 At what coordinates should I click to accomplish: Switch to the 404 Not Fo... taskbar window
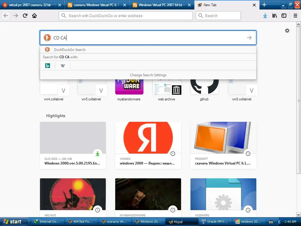(x=81, y=222)
